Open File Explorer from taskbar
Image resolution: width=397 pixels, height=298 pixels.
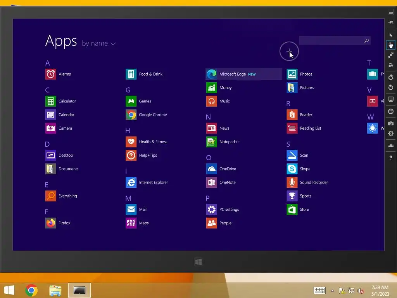55,290
